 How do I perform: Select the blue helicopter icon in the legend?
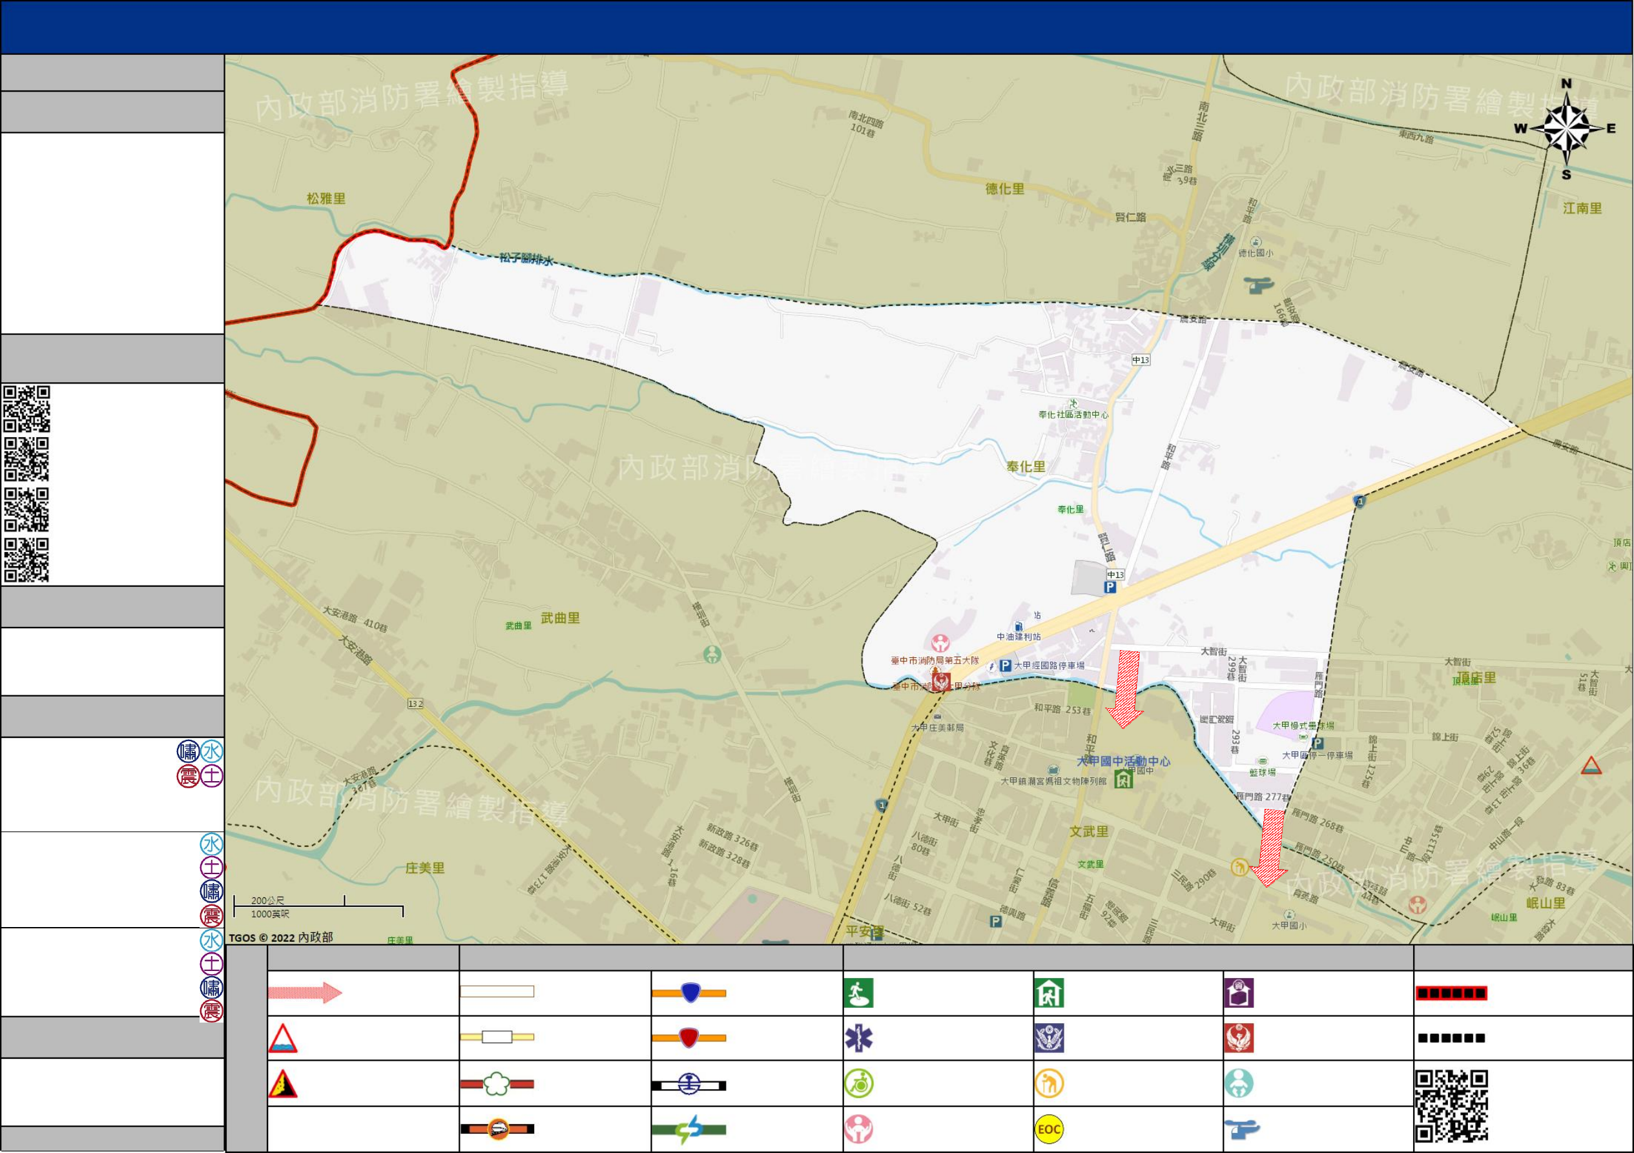(1242, 1130)
